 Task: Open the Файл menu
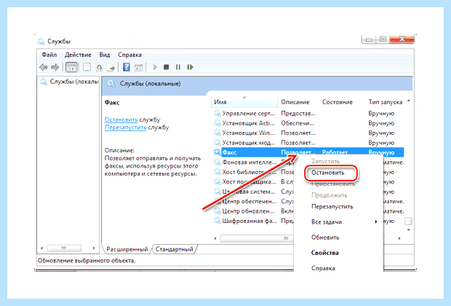click(x=49, y=55)
